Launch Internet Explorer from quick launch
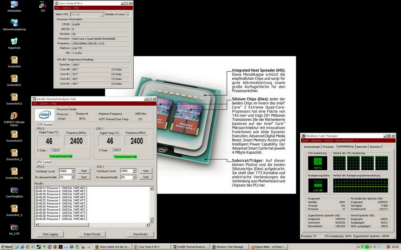401x250 pixels. (22, 247)
